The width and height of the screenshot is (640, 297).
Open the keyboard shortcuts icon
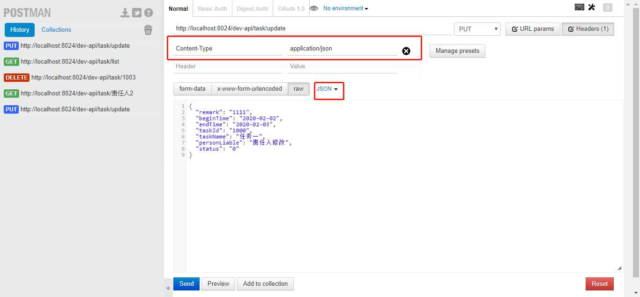click(580, 7)
